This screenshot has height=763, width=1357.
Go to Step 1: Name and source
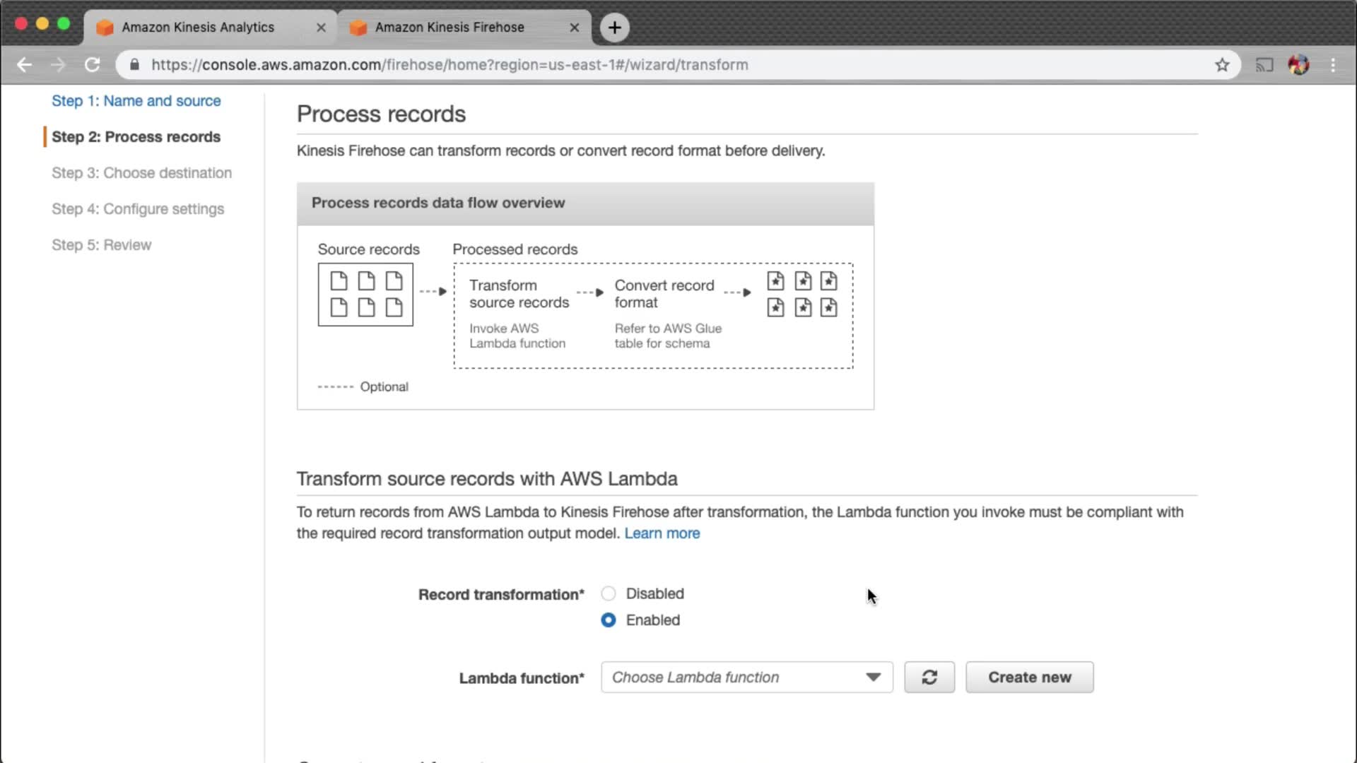(136, 101)
